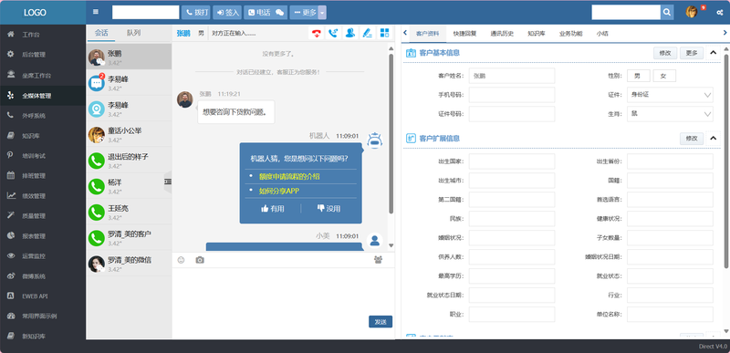Collapse the 客户扩展信息 section
The width and height of the screenshot is (730, 353).
(713, 138)
